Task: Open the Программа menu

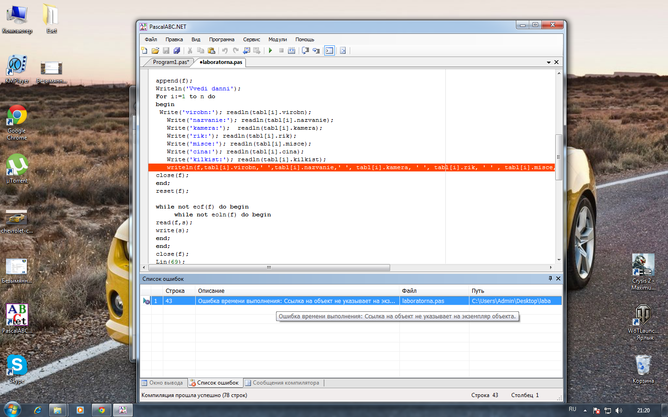Action: click(221, 39)
